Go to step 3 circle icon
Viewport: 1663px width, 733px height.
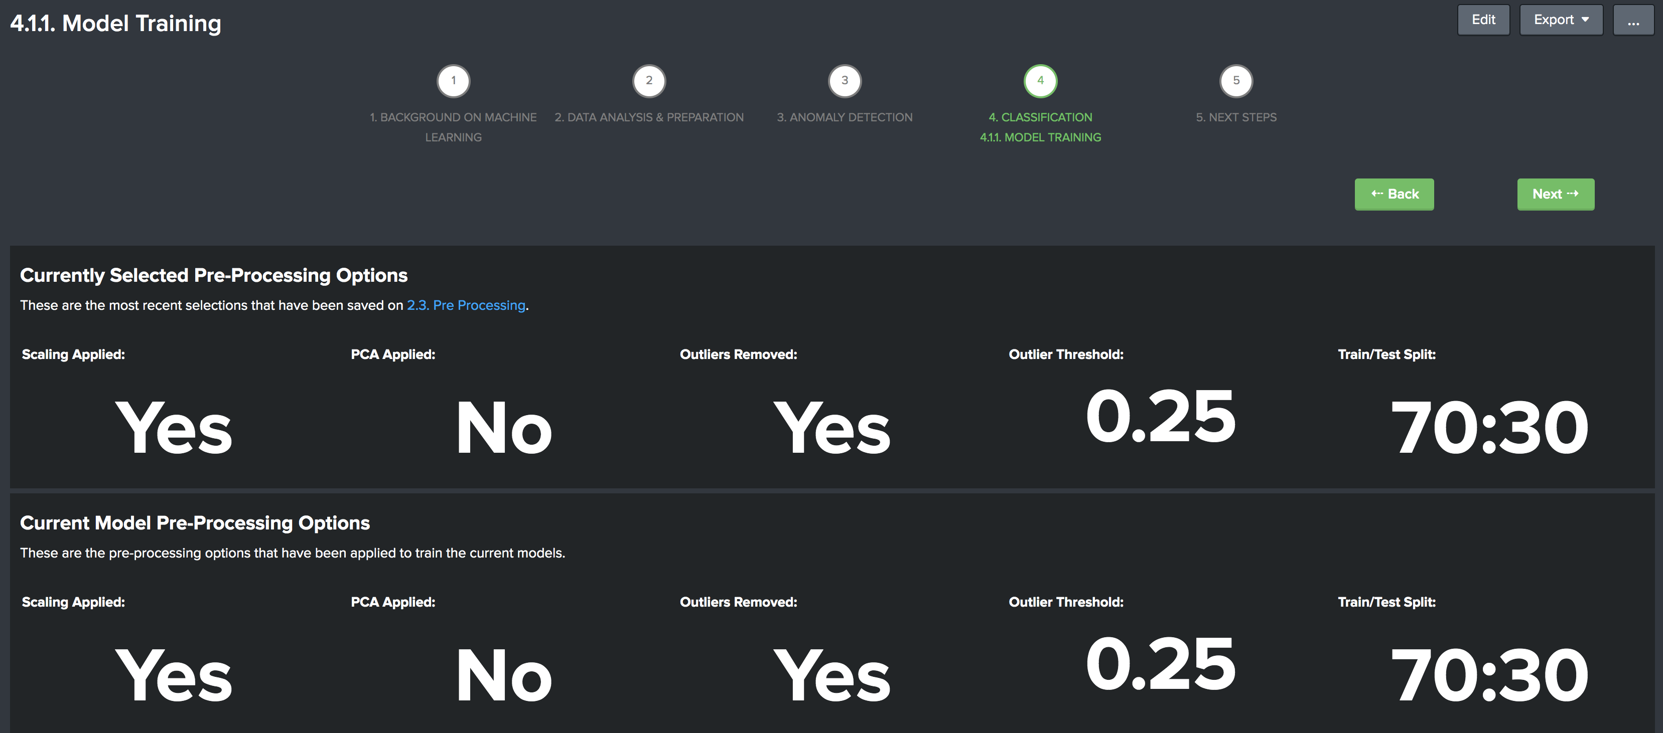[845, 81]
